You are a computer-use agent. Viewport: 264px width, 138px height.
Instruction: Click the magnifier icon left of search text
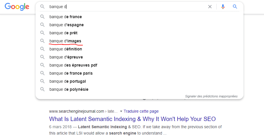point(43,7)
